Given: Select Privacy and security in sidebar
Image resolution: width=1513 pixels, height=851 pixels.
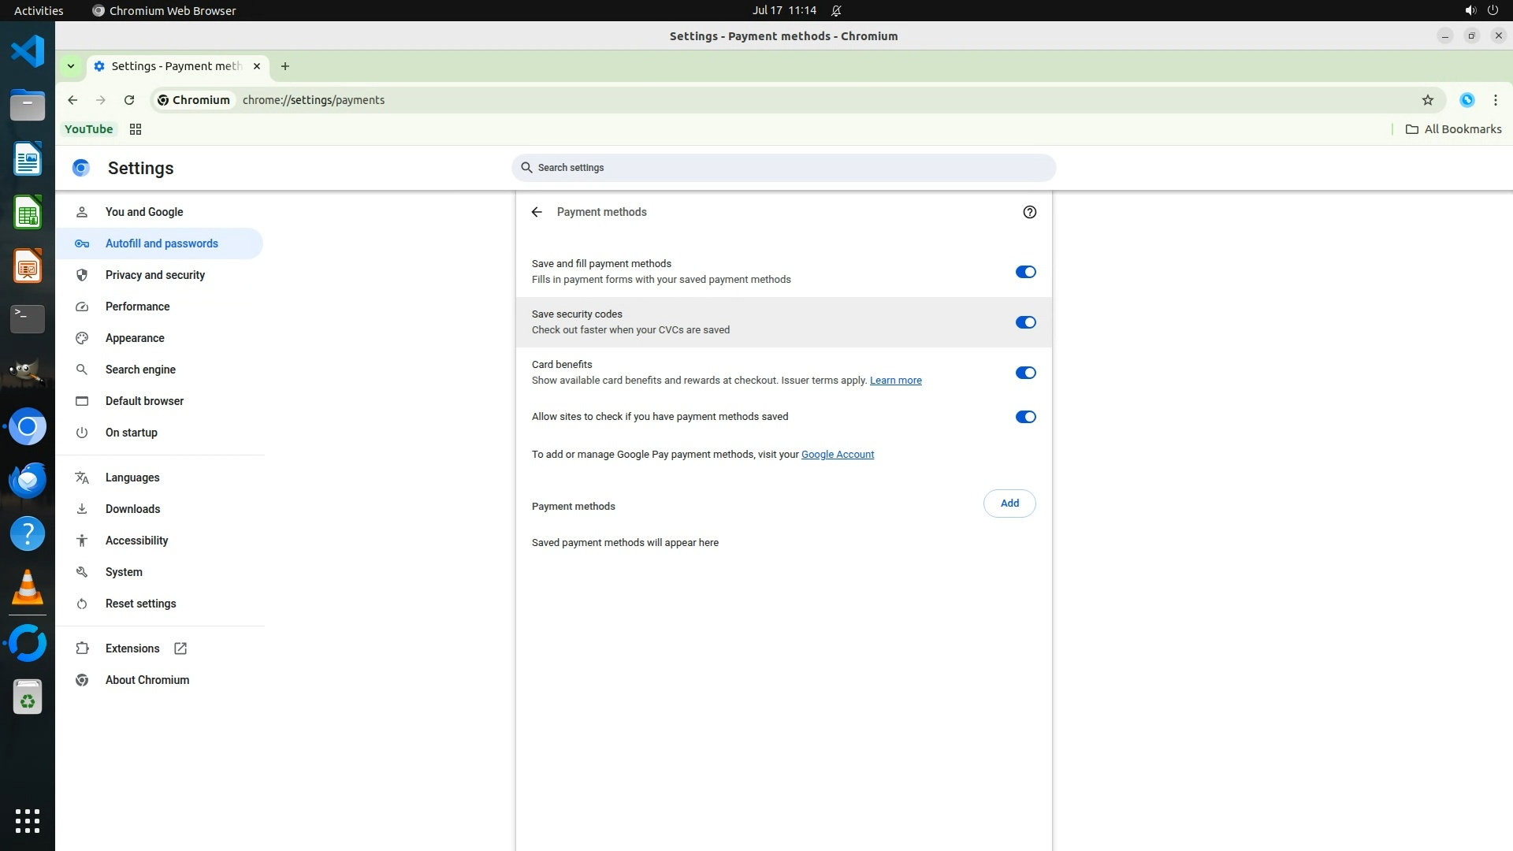Looking at the screenshot, I should click(x=154, y=275).
